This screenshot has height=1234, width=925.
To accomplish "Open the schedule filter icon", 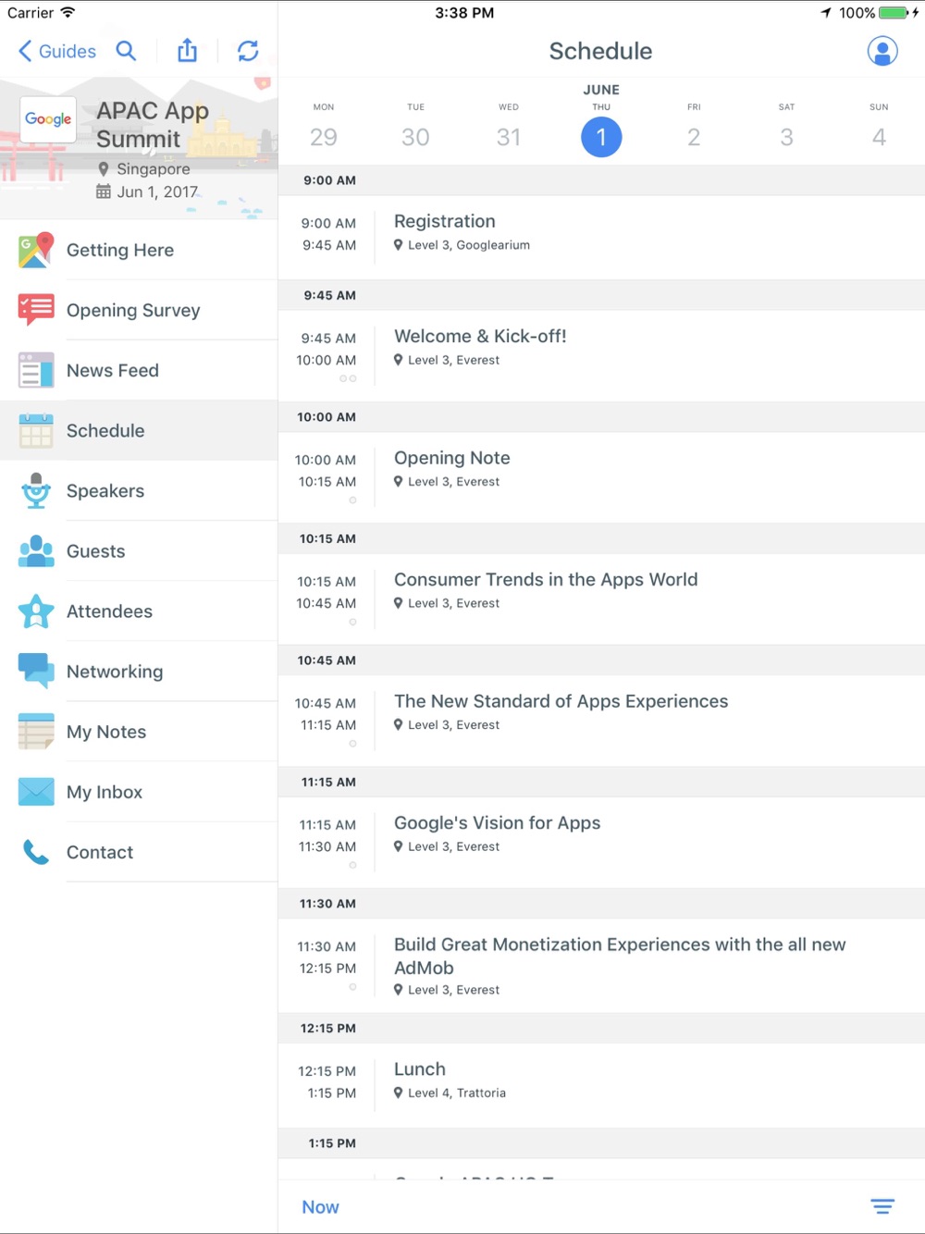I will (x=882, y=1206).
